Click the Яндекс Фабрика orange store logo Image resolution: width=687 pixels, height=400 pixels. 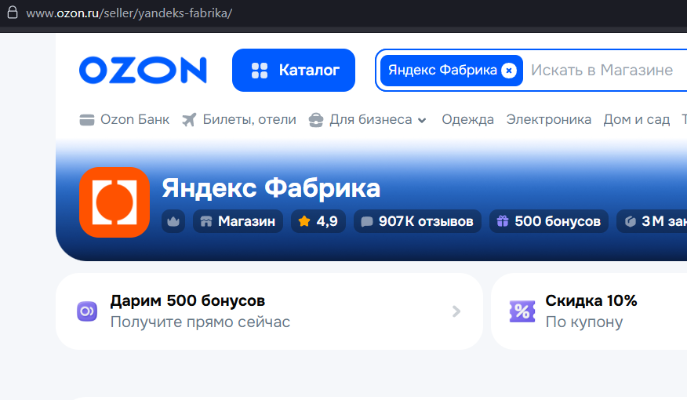[114, 202]
